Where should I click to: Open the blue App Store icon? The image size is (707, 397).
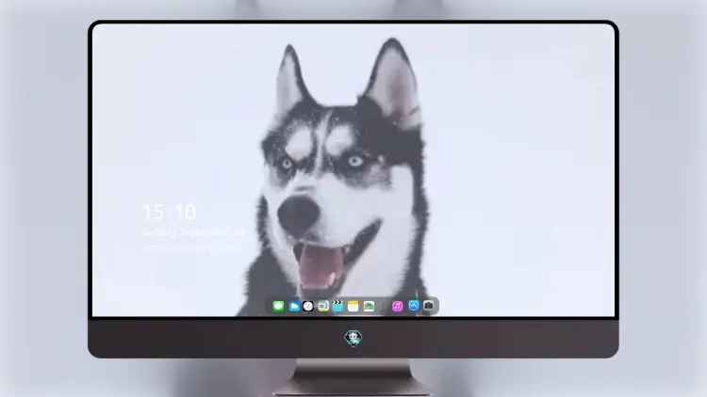(414, 306)
